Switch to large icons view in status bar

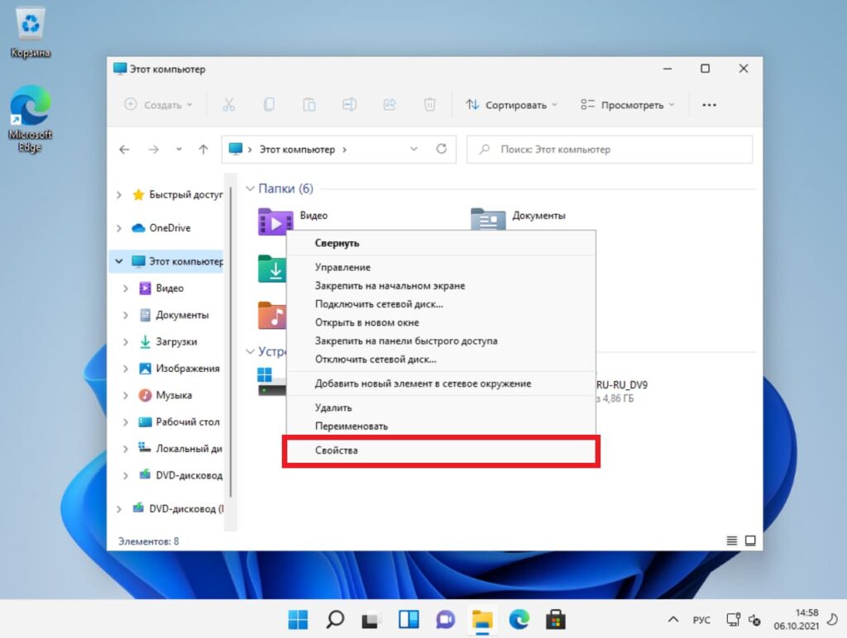750,540
